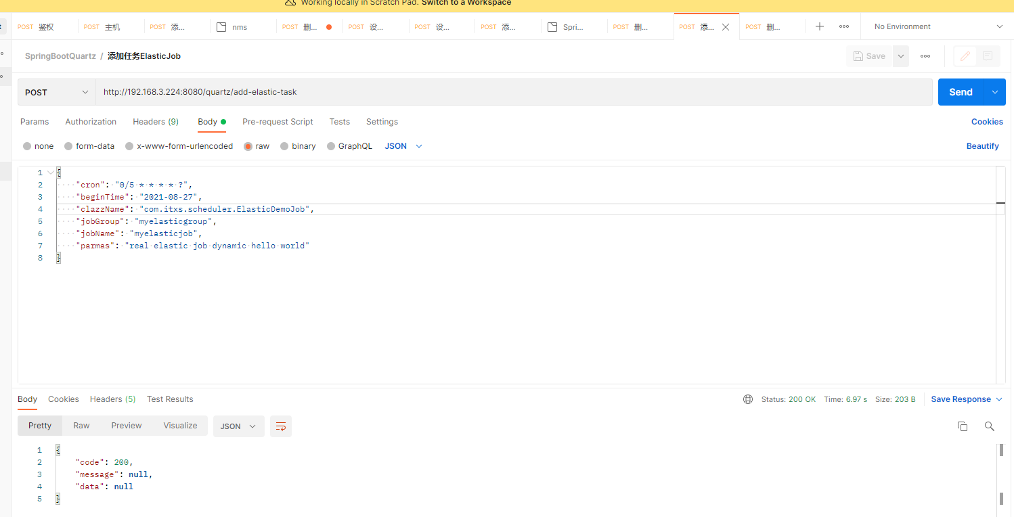Click the Cookies link
The image size is (1014, 517).
point(987,122)
